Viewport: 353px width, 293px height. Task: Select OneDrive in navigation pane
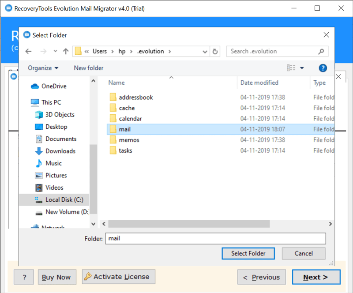[x=49, y=86]
